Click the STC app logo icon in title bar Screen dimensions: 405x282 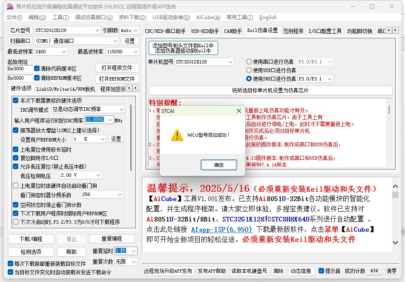coord(10,6)
